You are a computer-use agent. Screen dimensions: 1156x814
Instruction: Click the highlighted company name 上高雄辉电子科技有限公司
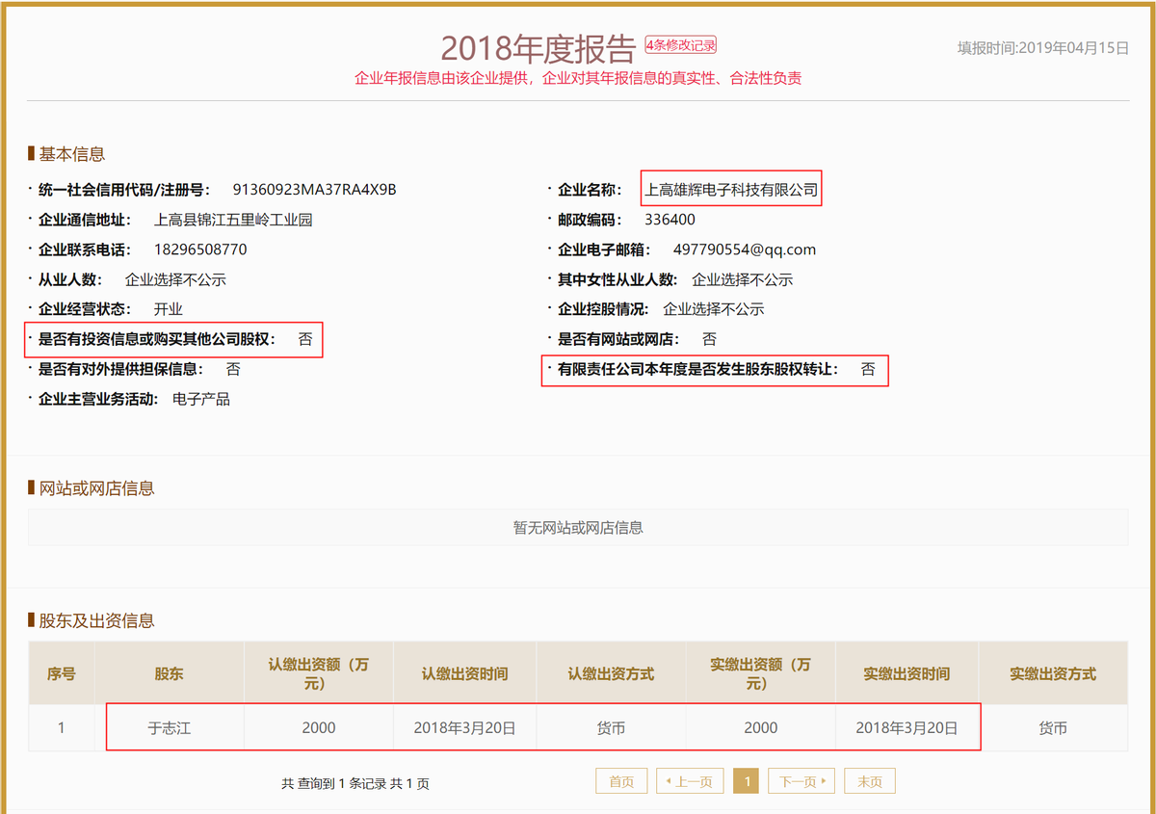[x=731, y=188]
